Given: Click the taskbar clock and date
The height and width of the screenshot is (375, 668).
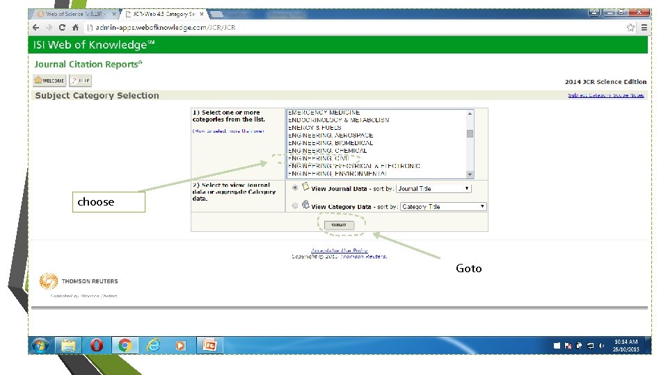Looking at the screenshot, I should [626, 345].
